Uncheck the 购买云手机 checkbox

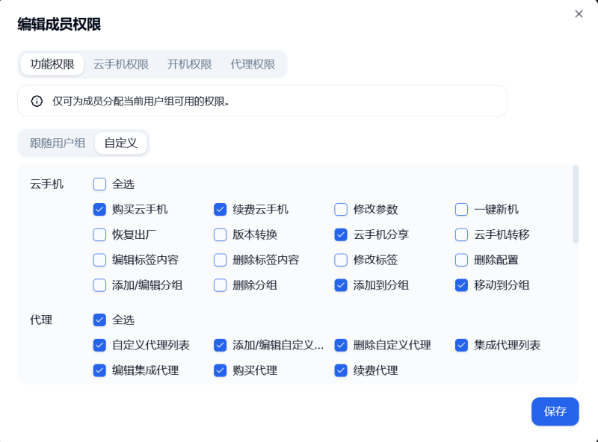(x=99, y=209)
